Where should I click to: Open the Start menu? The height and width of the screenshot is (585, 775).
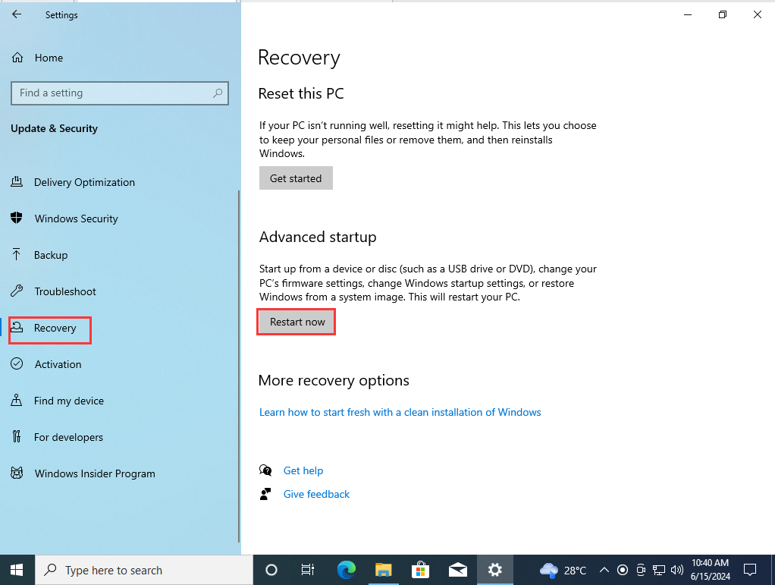(x=16, y=569)
